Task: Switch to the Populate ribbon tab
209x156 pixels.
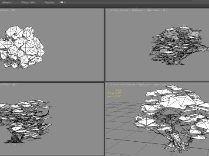Action: [50, 2]
